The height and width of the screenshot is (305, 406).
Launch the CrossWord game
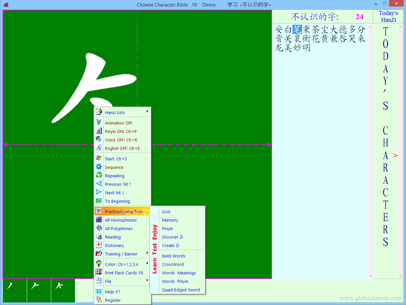click(173, 264)
